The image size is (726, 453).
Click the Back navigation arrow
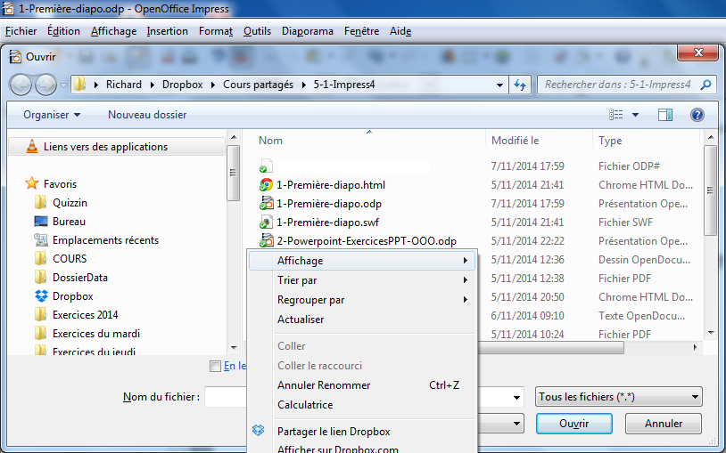click(21, 85)
